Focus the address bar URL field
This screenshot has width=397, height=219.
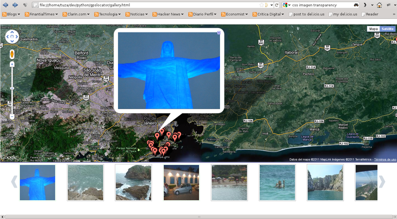coord(149,5)
